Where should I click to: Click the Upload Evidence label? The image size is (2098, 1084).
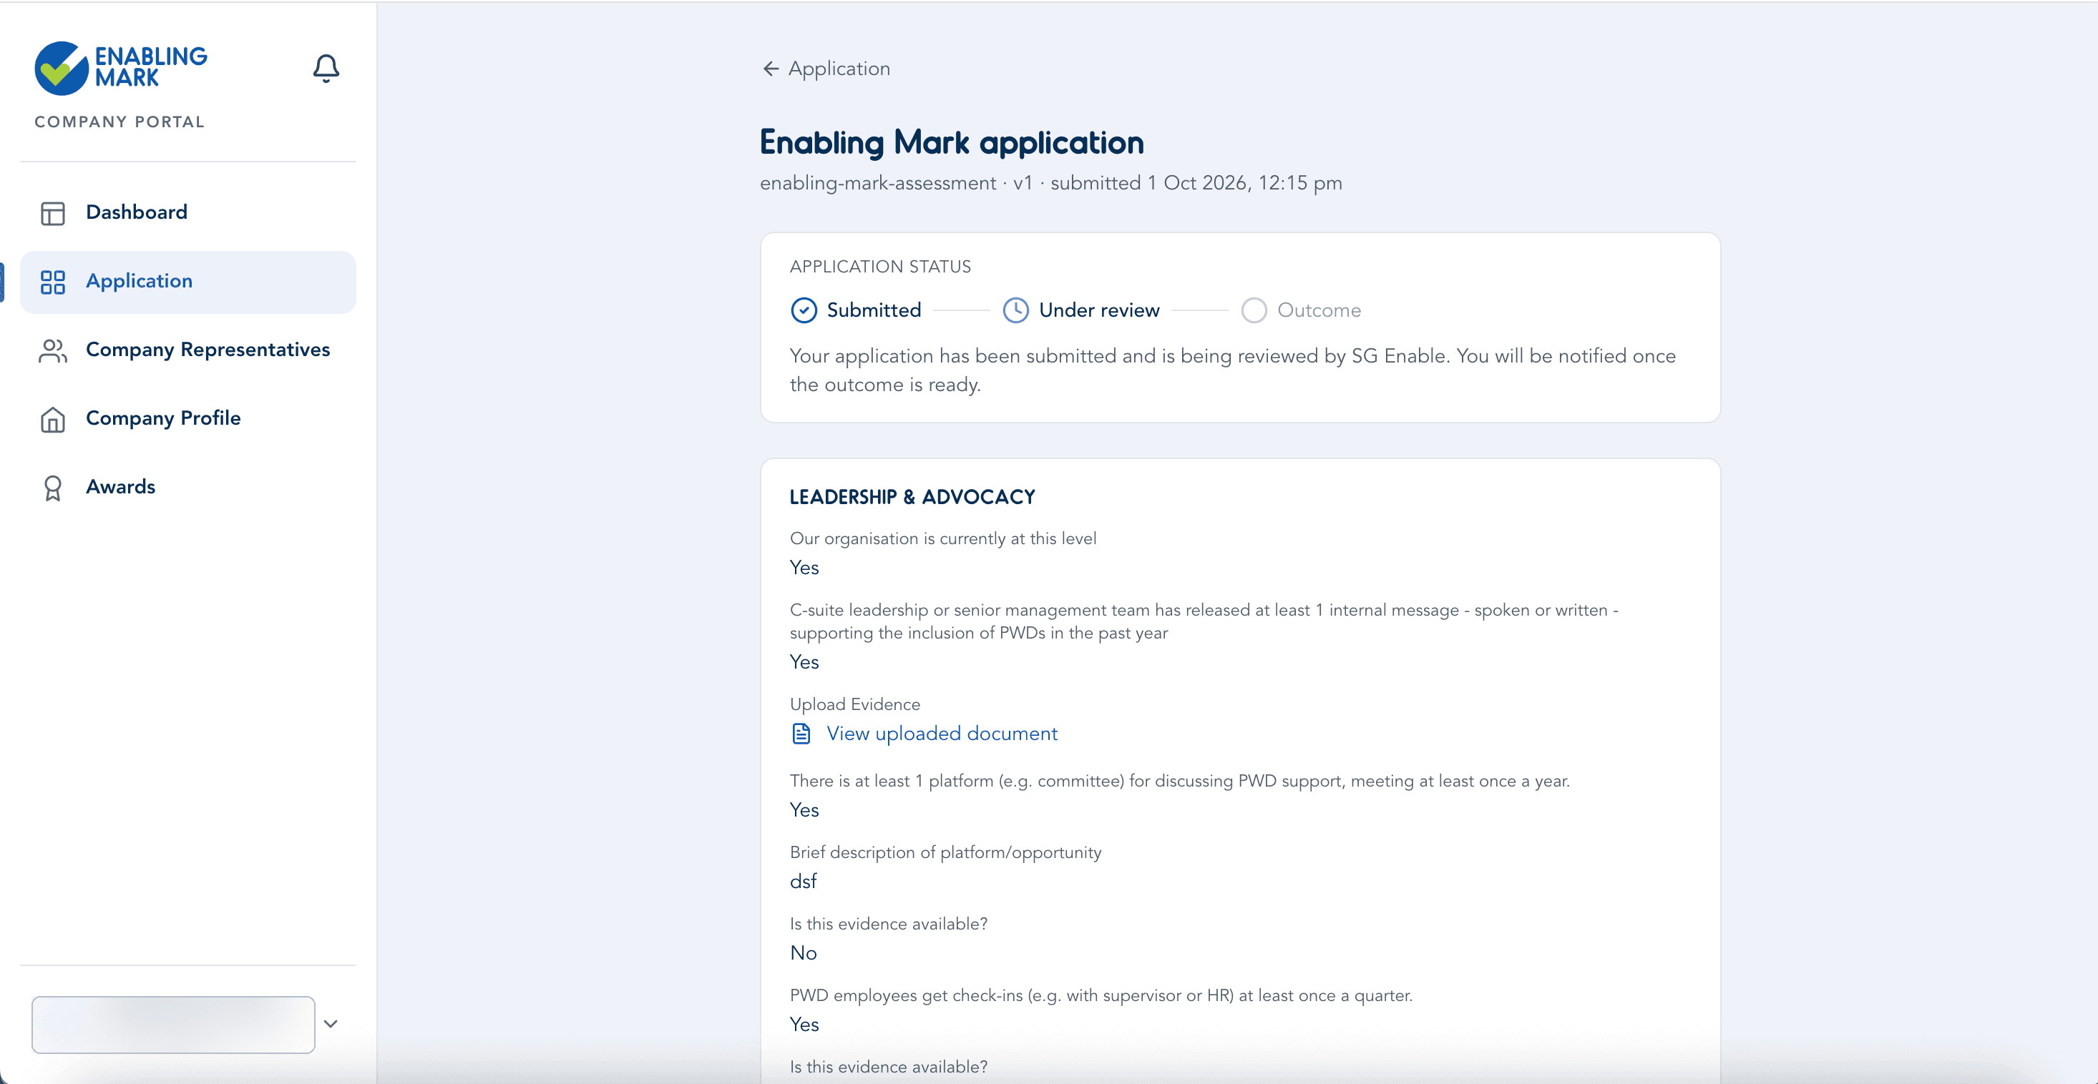pos(854,705)
